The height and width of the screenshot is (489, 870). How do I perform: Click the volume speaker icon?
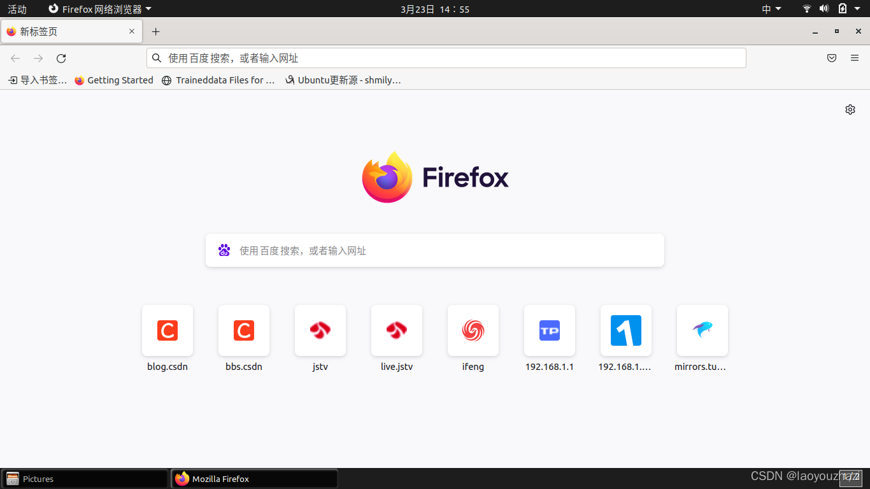click(x=824, y=9)
